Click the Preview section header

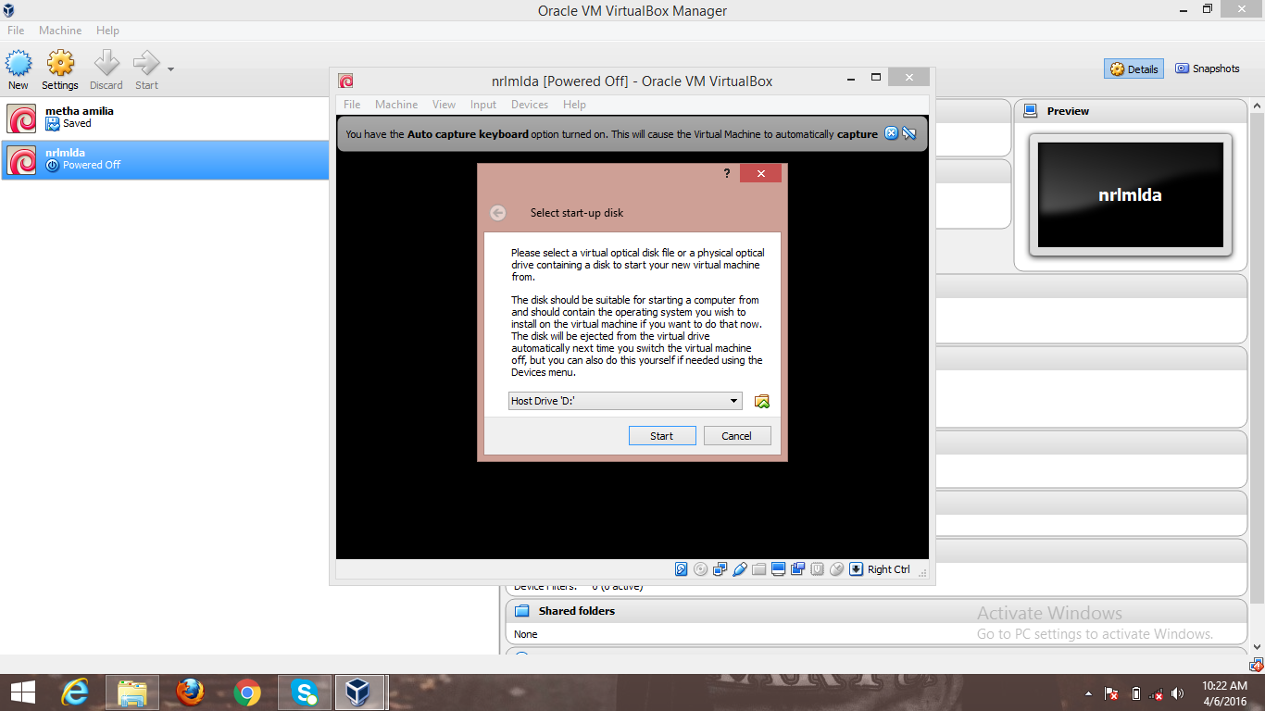click(1131, 111)
